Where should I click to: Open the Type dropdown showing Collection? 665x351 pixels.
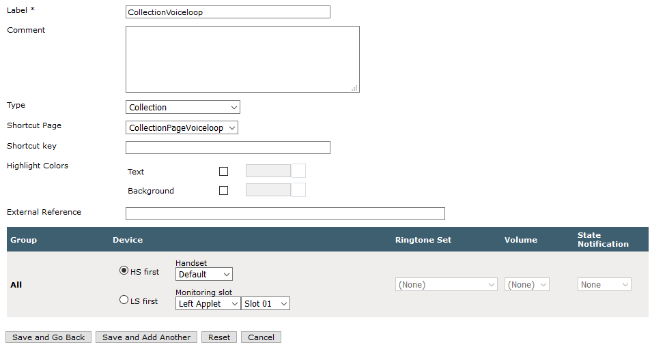coord(183,107)
